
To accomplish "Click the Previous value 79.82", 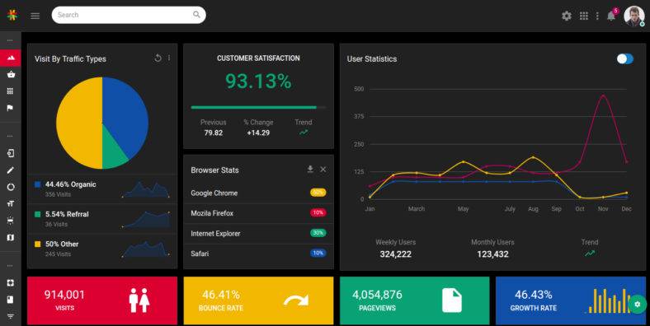I will 214,133.
